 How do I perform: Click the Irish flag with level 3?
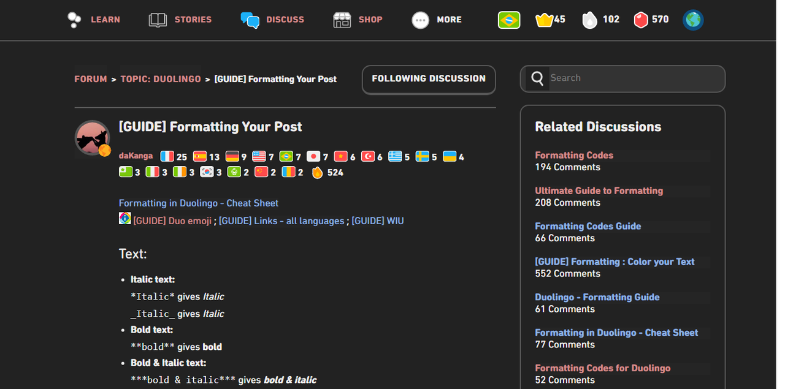(x=180, y=172)
